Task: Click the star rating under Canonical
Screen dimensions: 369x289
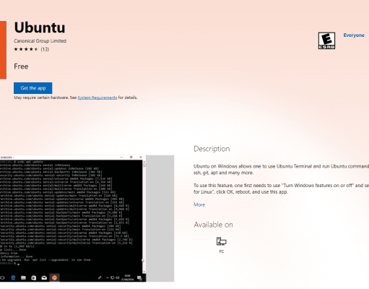Action: (x=26, y=49)
